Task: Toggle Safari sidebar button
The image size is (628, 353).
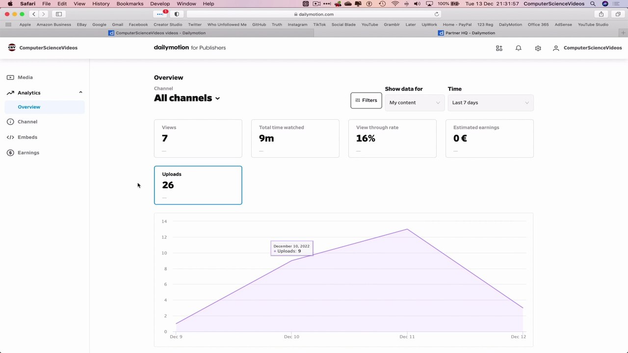Action: click(59, 14)
